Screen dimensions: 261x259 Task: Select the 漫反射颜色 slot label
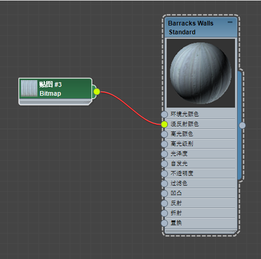(185, 124)
